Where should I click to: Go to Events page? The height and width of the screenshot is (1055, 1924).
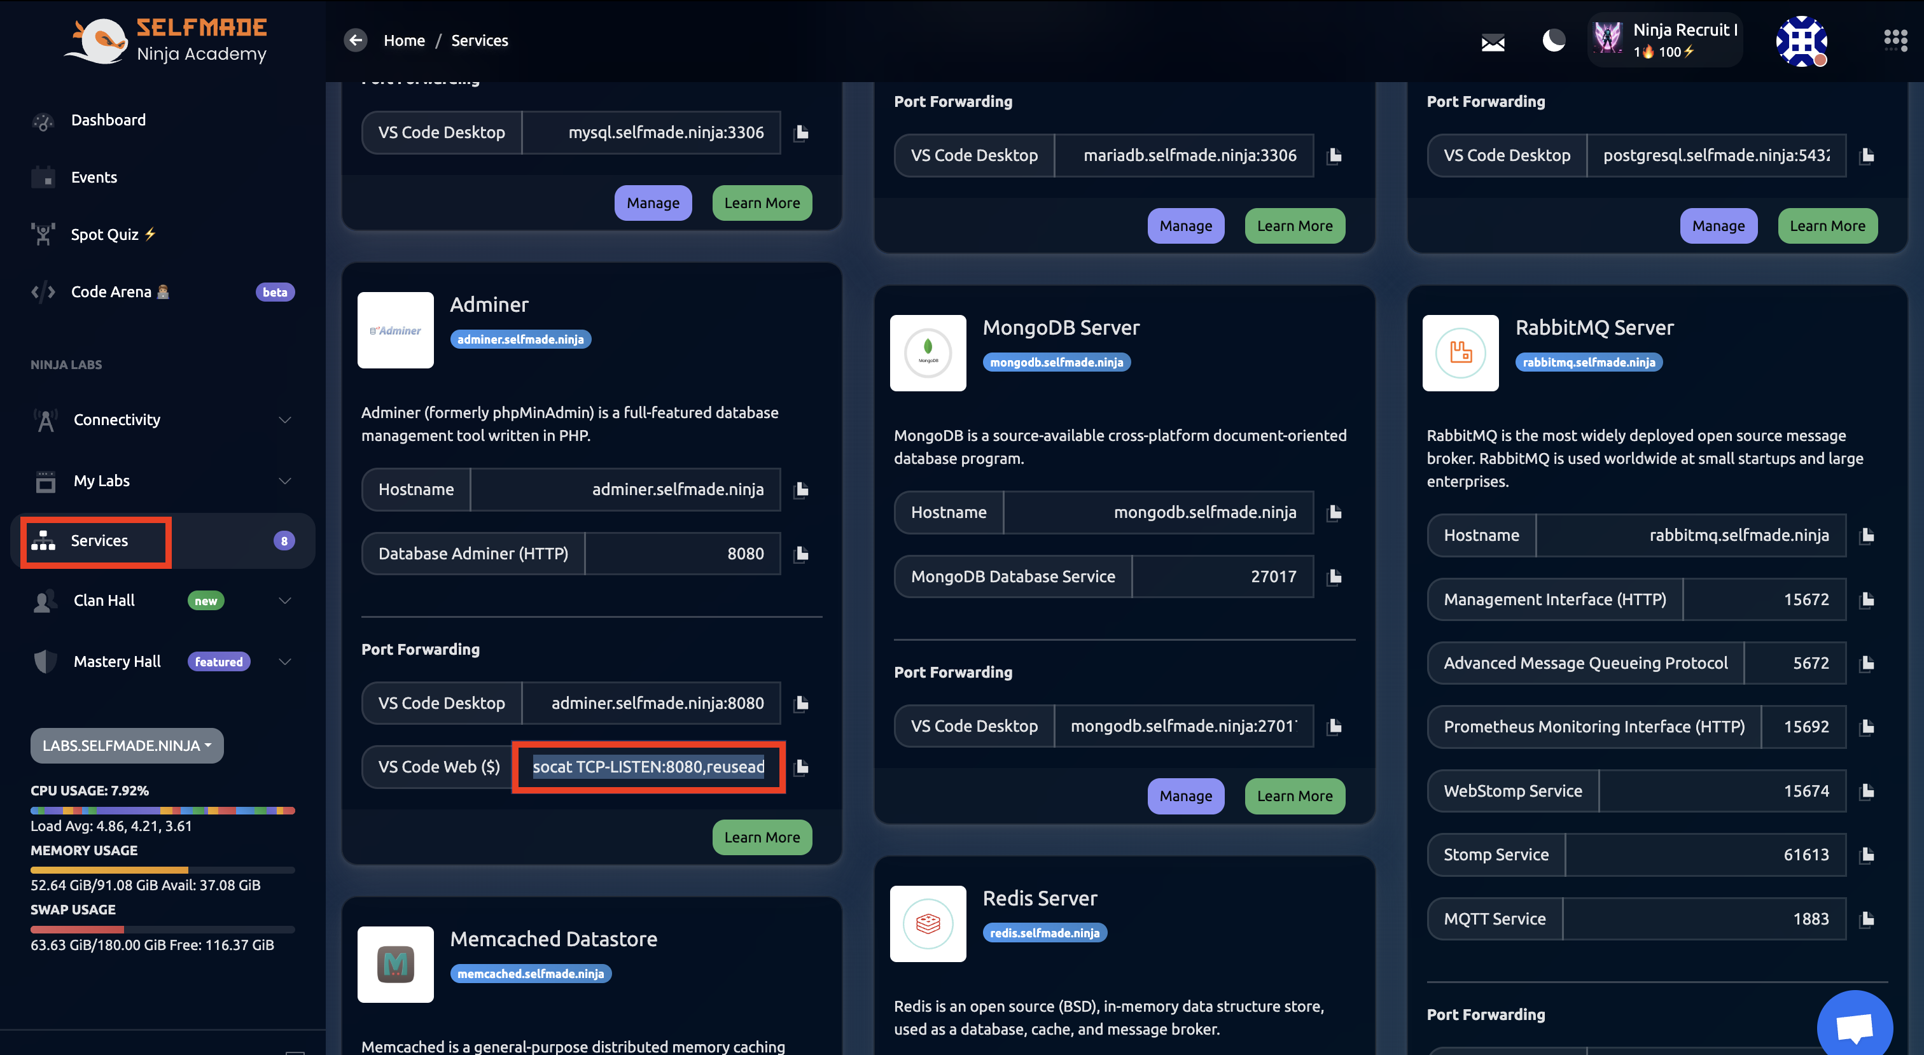(162, 177)
